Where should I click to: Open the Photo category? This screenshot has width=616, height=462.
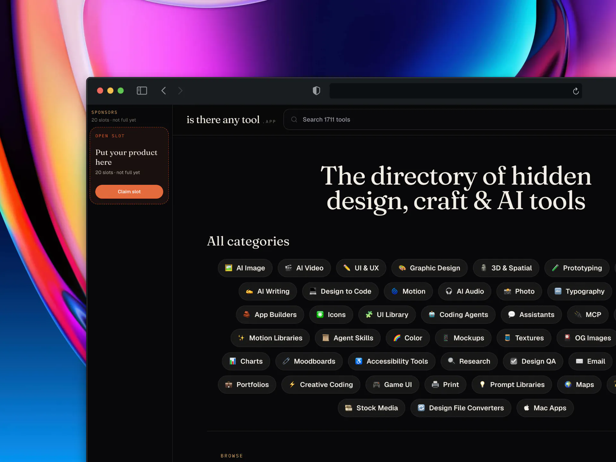pos(519,291)
